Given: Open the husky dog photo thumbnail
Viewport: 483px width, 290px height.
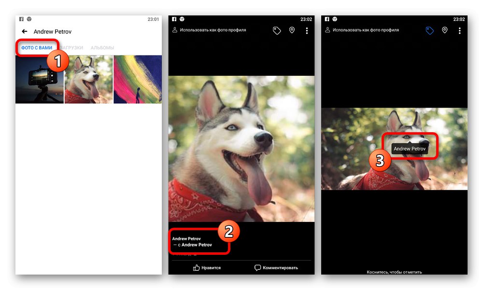Looking at the screenshot, I should pyautogui.click(x=89, y=79).
